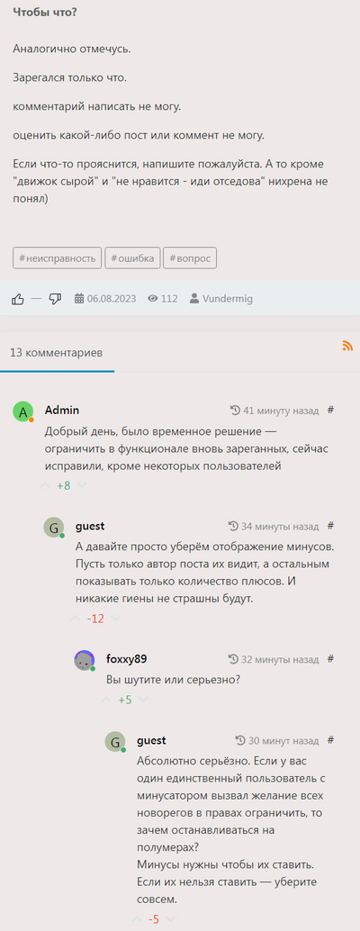The width and height of the screenshot is (360, 931).
Task: Open guest avatar on the 34-minutes-ago comment
Action: (x=53, y=528)
